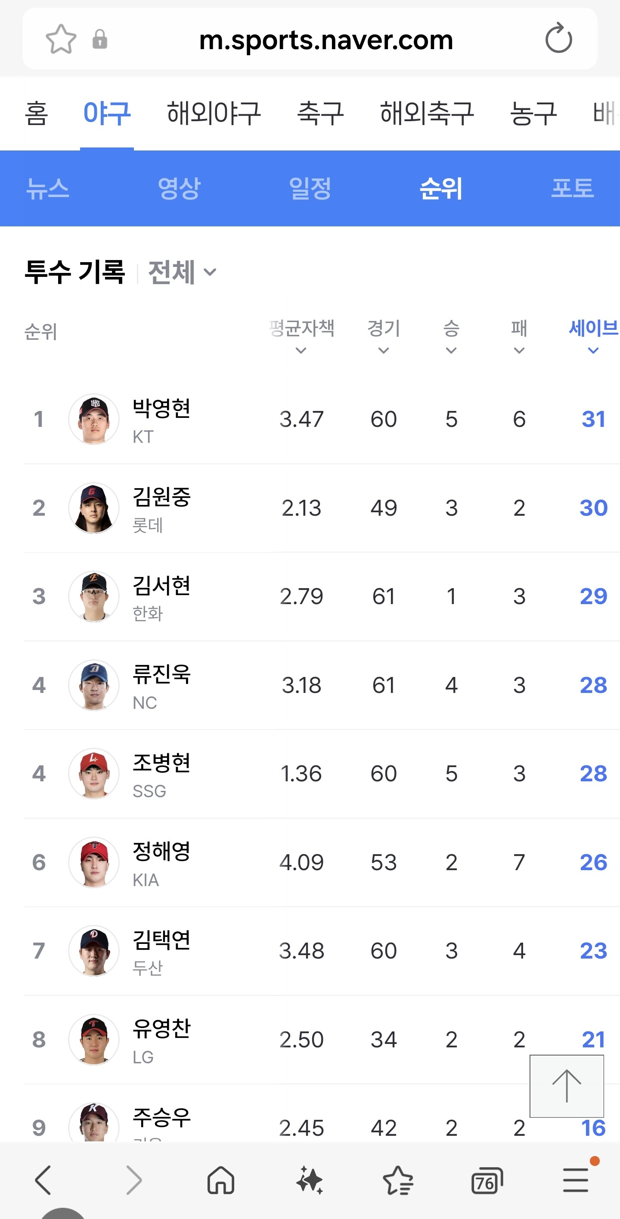Tap 김원중's player photo

pos(94,508)
